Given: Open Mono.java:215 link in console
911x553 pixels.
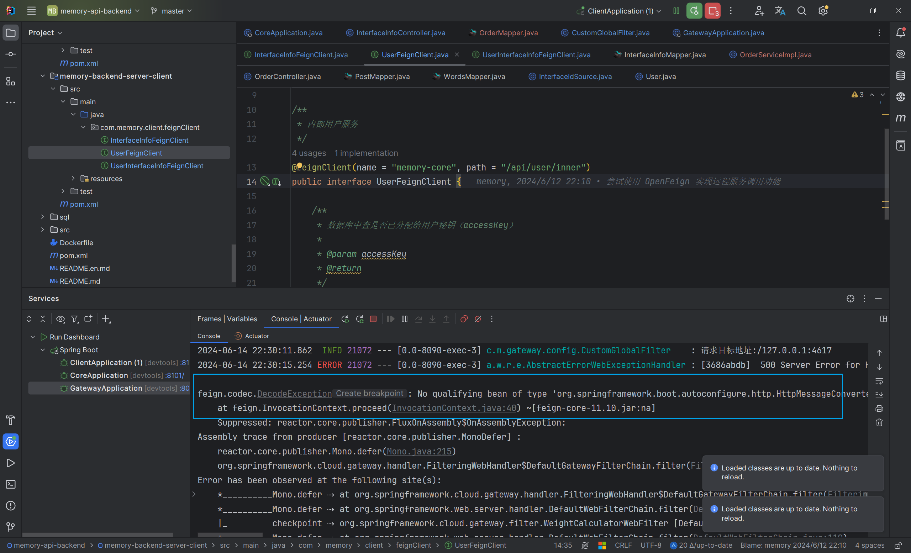Looking at the screenshot, I should 419,452.
